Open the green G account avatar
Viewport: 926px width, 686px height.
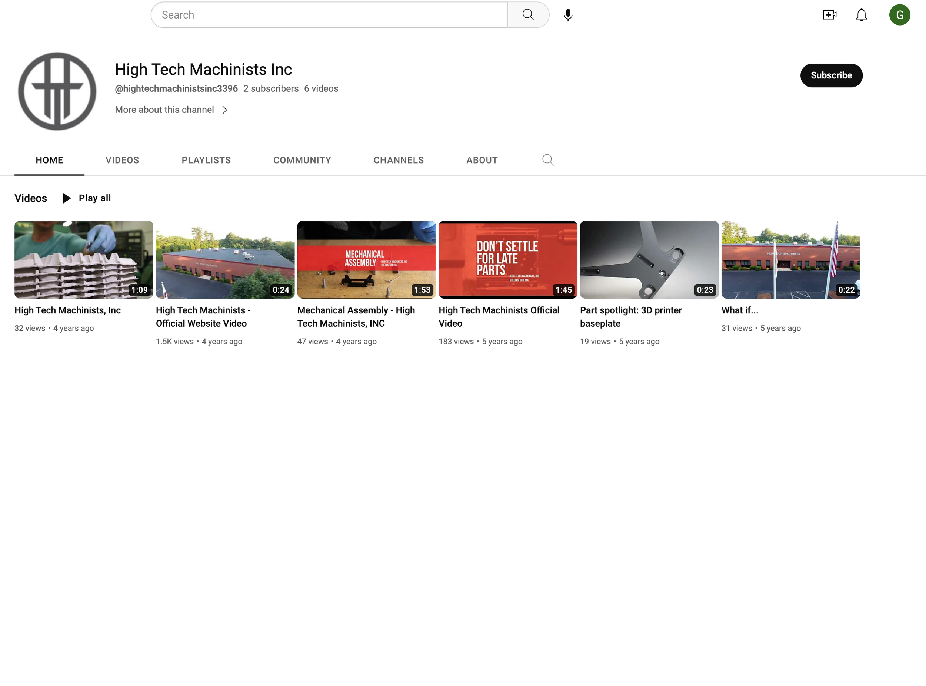899,15
